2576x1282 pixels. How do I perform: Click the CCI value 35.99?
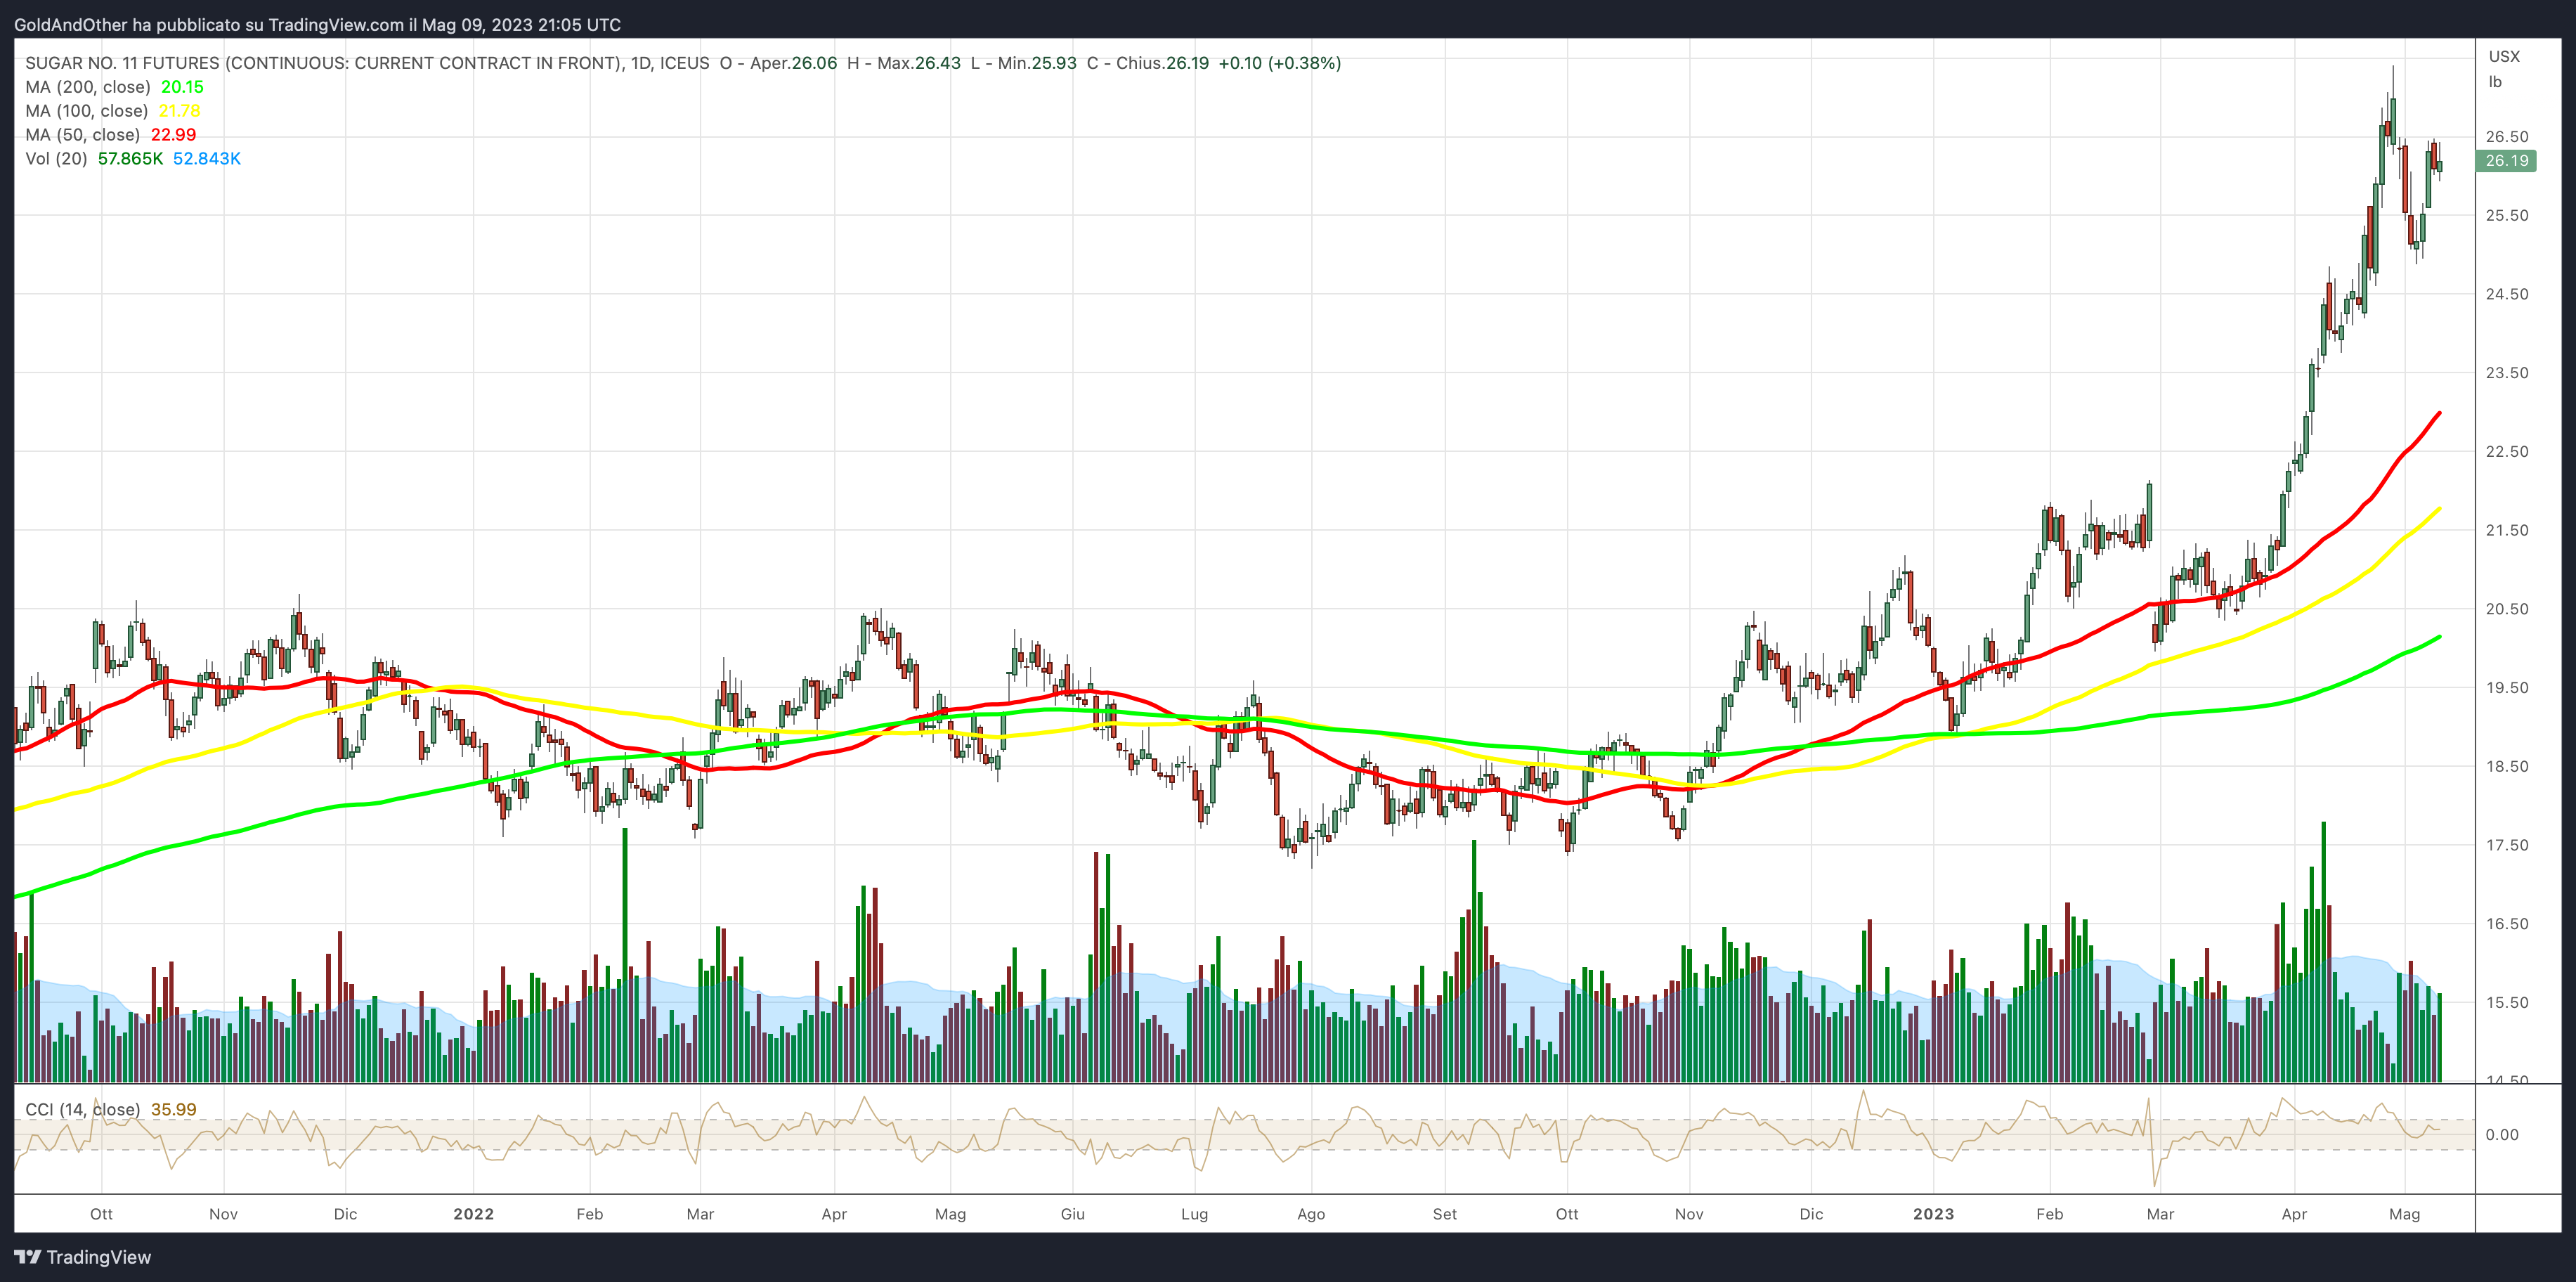point(174,1109)
